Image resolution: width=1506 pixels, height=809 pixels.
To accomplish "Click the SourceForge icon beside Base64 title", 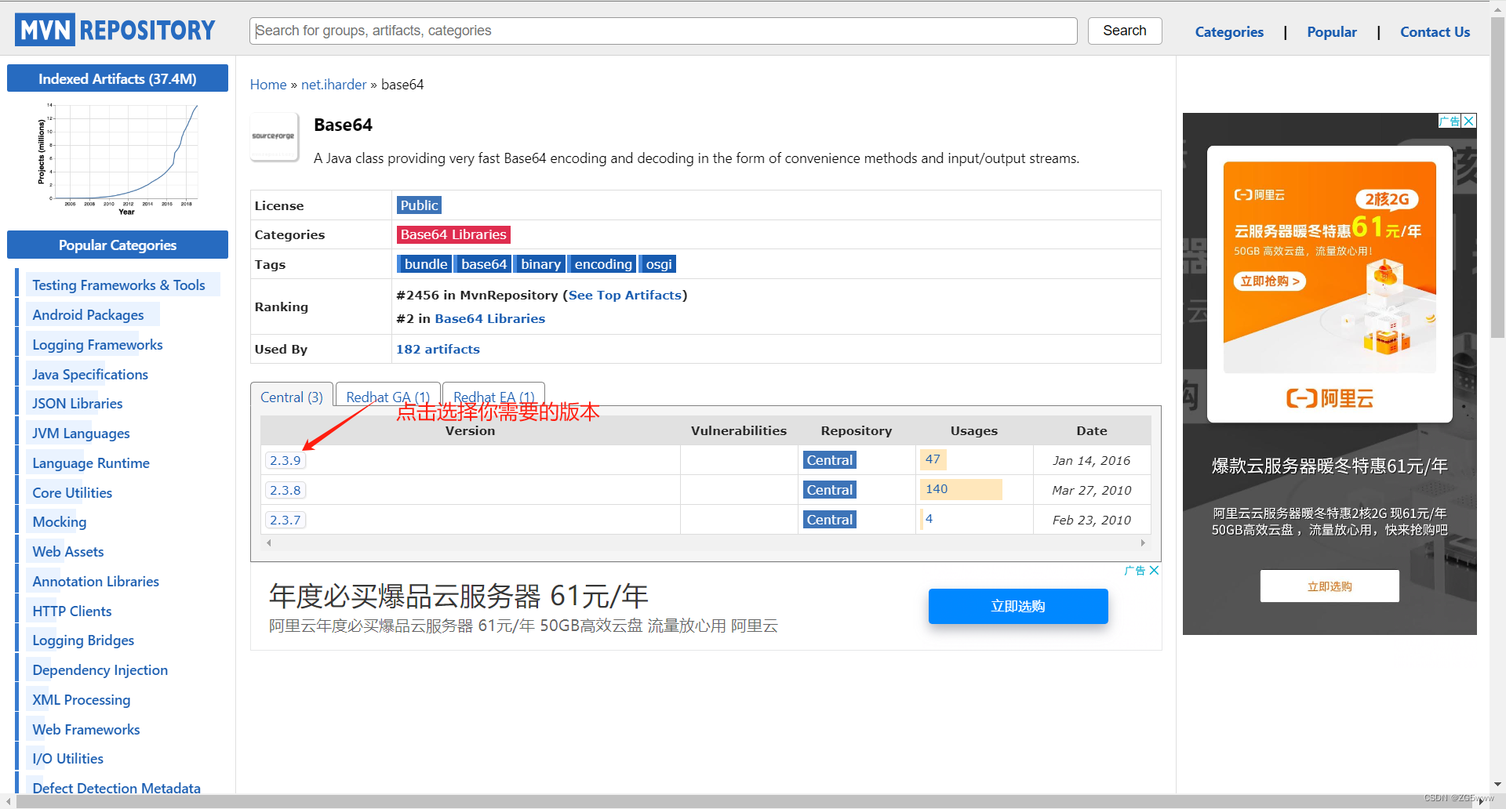I will (274, 136).
